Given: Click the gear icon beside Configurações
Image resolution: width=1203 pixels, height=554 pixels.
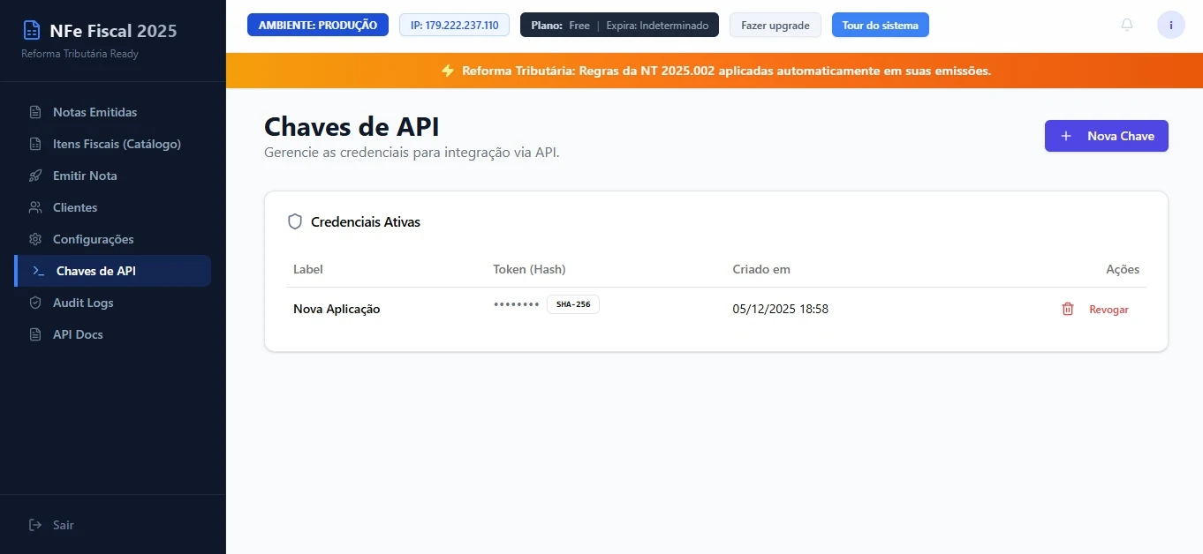Looking at the screenshot, I should point(35,239).
